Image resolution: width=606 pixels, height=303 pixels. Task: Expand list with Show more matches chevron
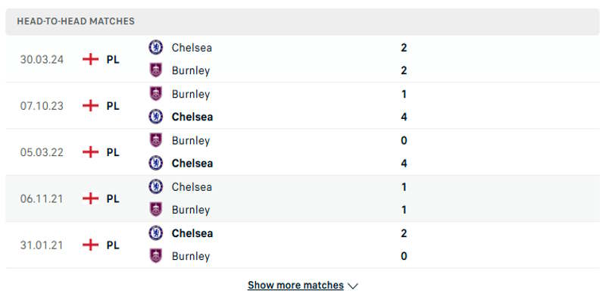coord(353,286)
